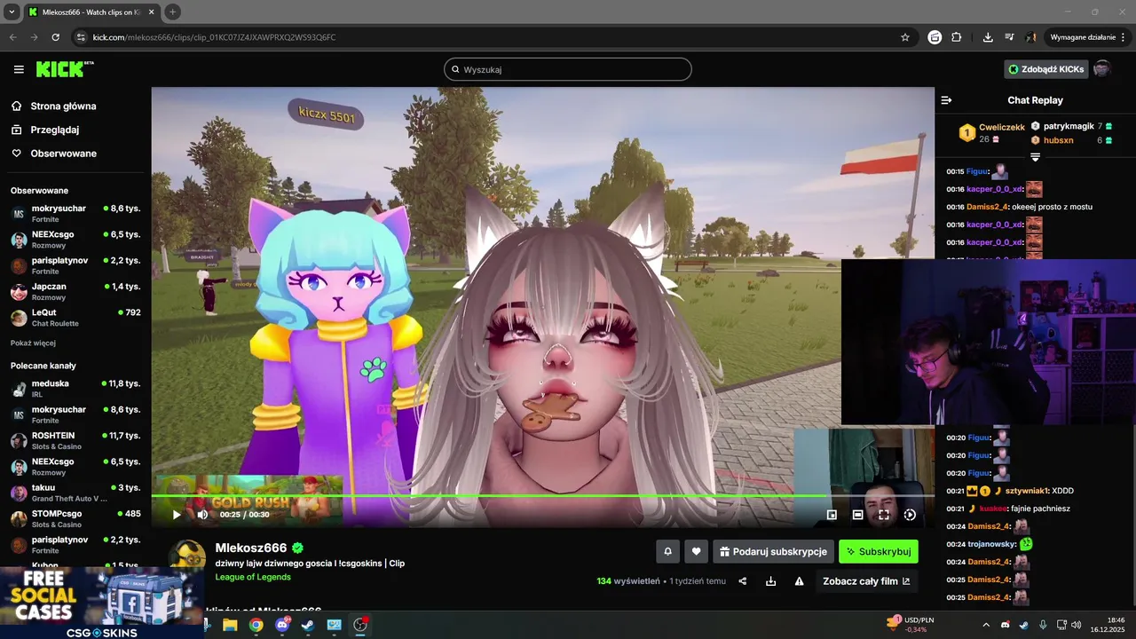Toggle notification bell for Mlekosz666

(x=668, y=551)
